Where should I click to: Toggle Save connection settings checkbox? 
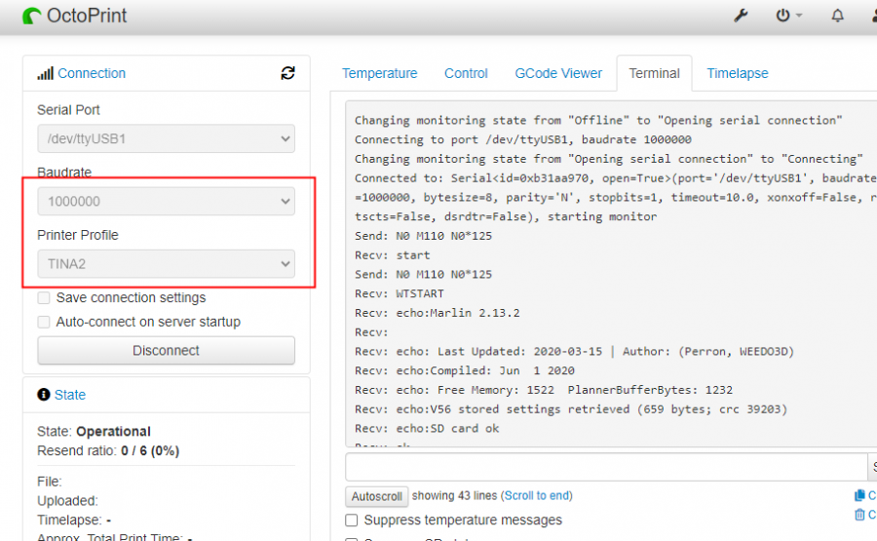[x=44, y=297]
